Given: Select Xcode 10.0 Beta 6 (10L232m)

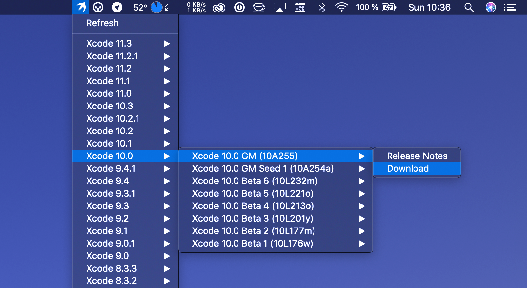Looking at the screenshot, I should coord(276,181).
